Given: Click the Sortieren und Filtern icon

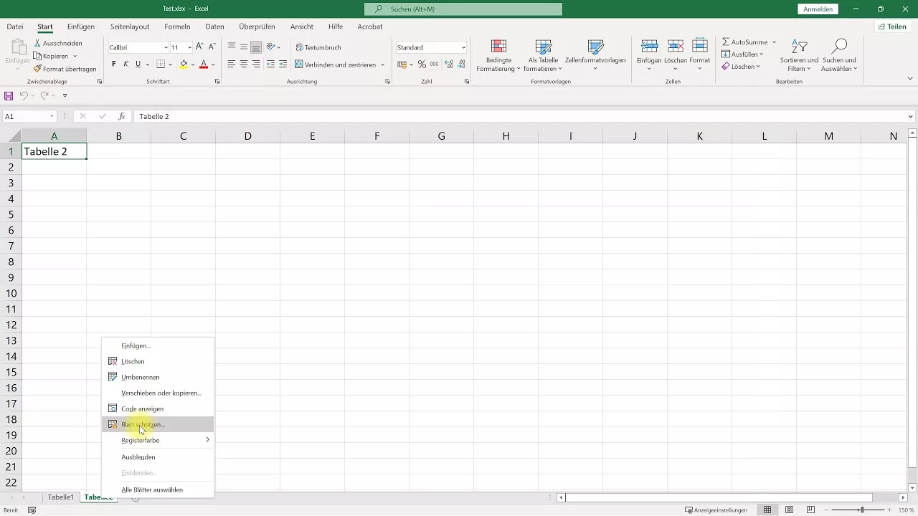Looking at the screenshot, I should tap(799, 47).
